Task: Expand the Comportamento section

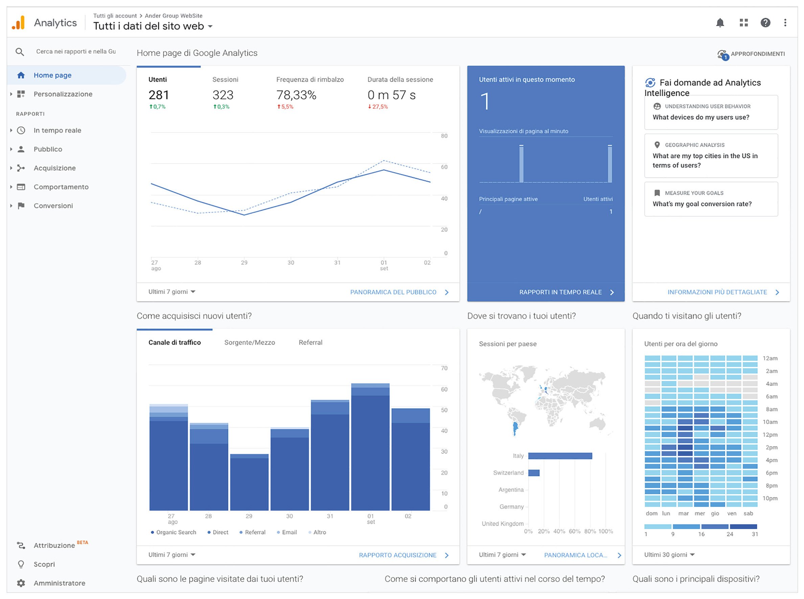Action: pos(11,187)
